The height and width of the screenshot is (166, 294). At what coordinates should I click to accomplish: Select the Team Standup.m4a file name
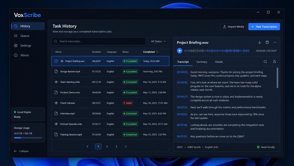point(70,82)
